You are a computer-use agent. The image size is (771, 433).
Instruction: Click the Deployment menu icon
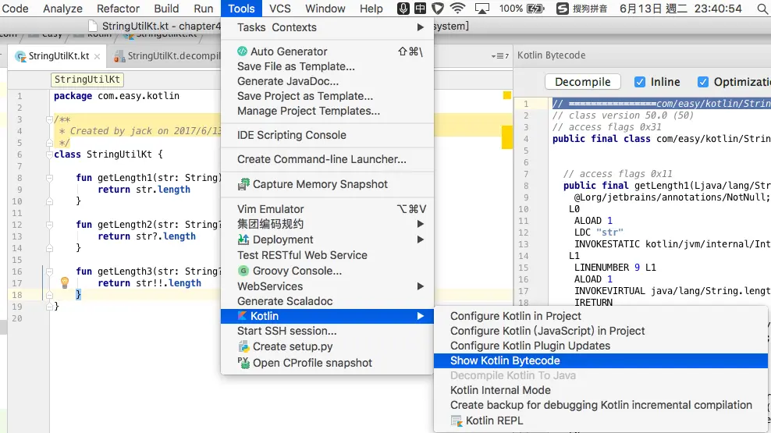(243, 240)
